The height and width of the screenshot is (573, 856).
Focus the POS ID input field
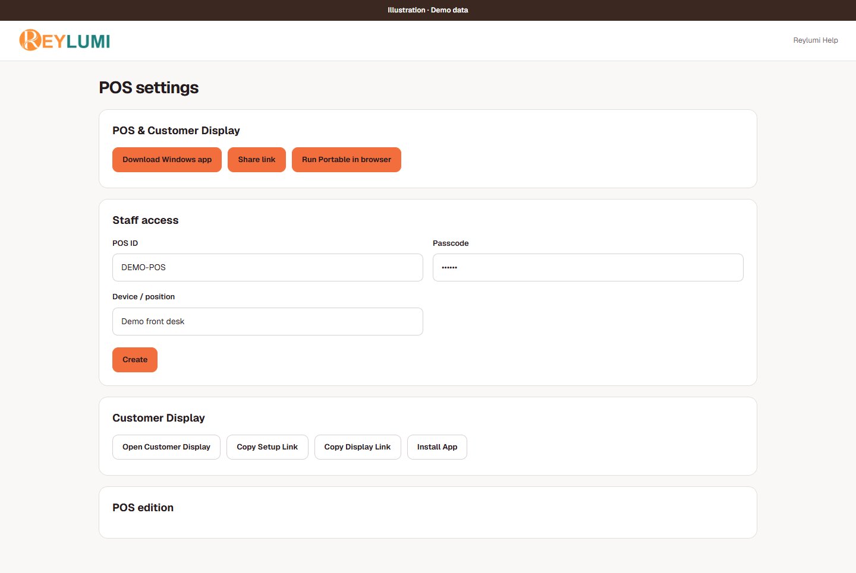coord(267,267)
